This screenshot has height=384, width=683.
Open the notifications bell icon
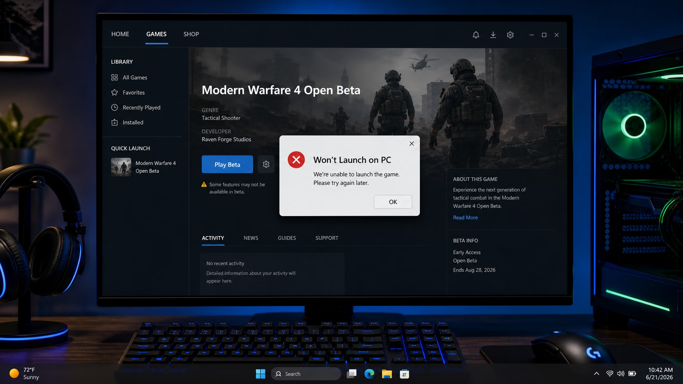pyautogui.click(x=476, y=35)
